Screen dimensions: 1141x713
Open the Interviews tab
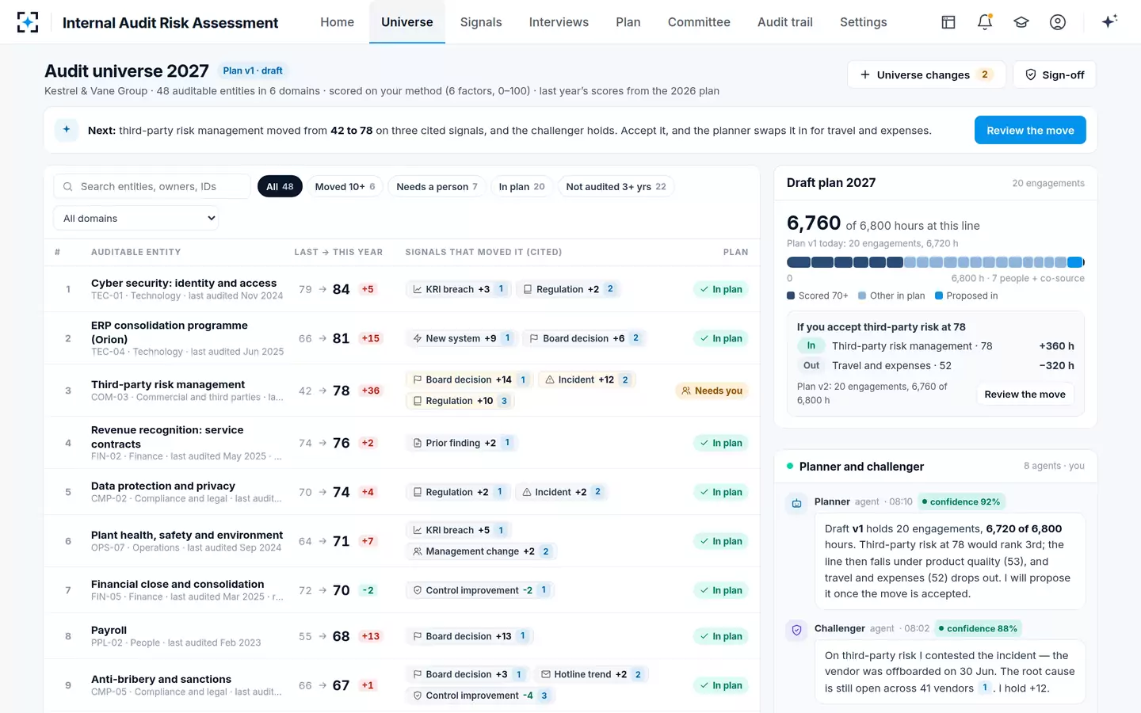[x=559, y=22]
